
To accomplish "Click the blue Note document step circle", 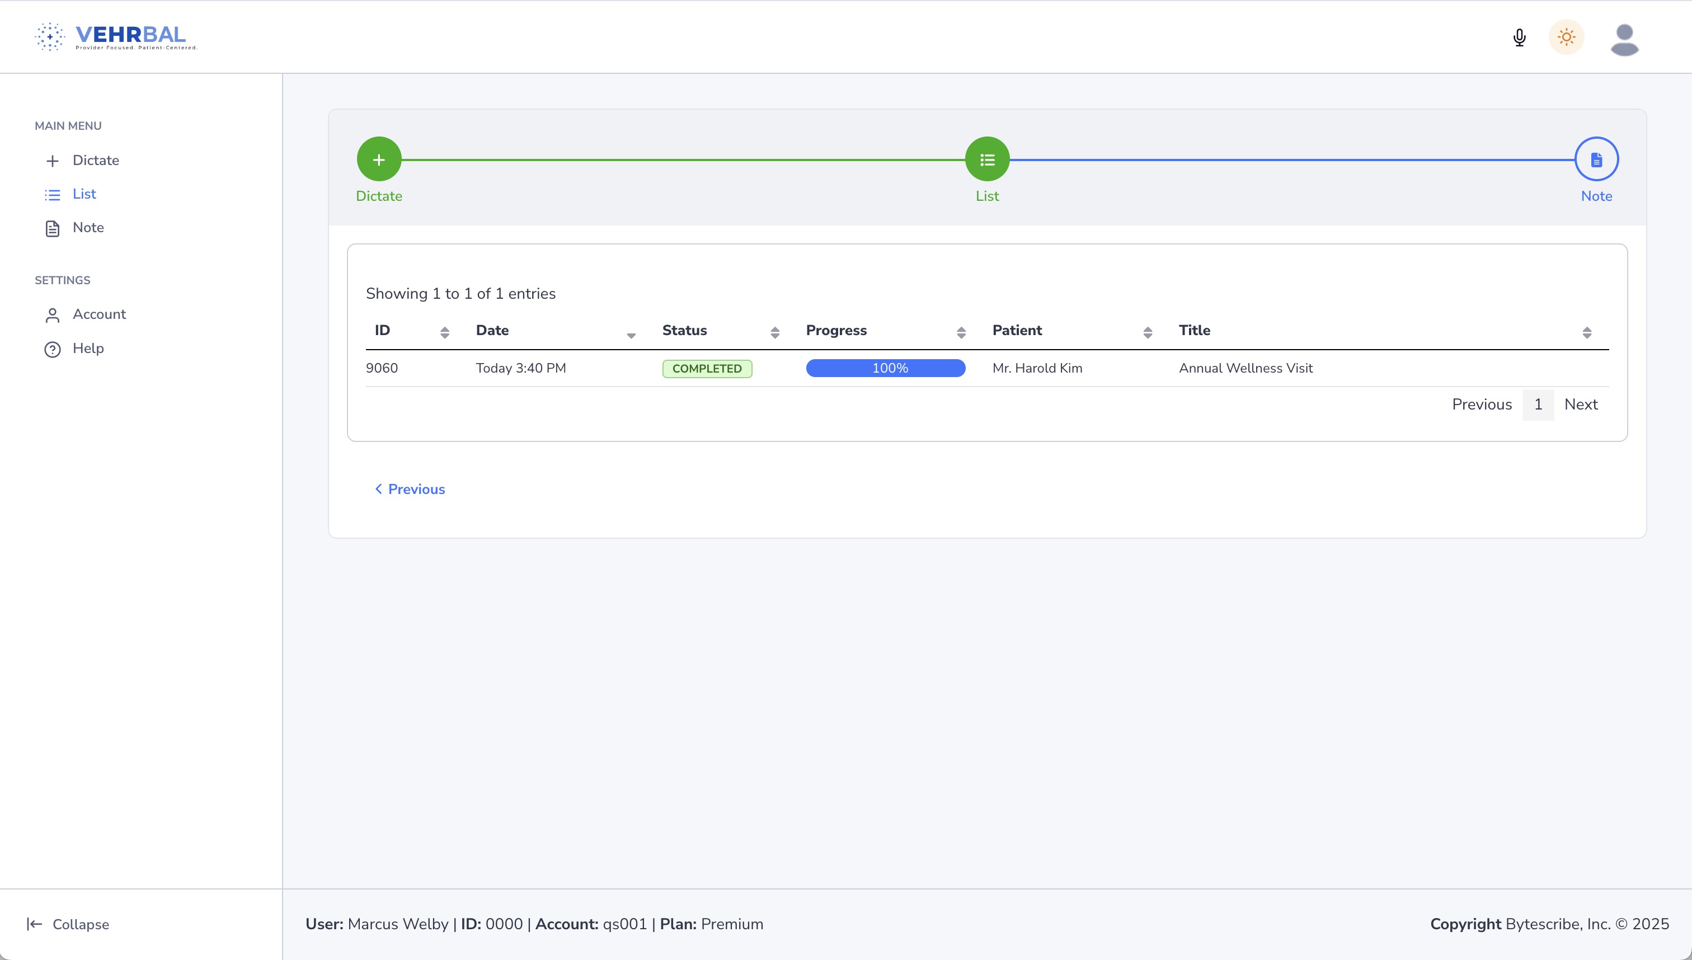I will click(x=1596, y=159).
